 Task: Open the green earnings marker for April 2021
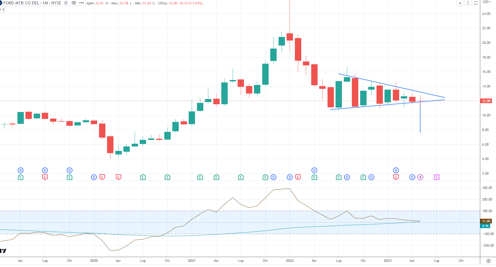pyautogui.click(x=216, y=177)
